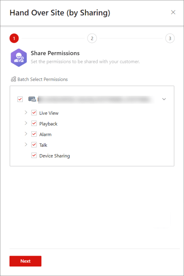Image resolution: width=184 pixels, height=276 pixels.
Task: Jump to step 3 in the wizard
Action: [170, 38]
